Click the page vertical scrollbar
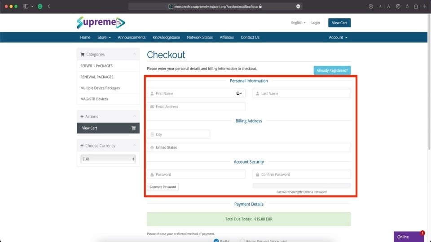Viewport: 431px width, 242px height. 429,82
